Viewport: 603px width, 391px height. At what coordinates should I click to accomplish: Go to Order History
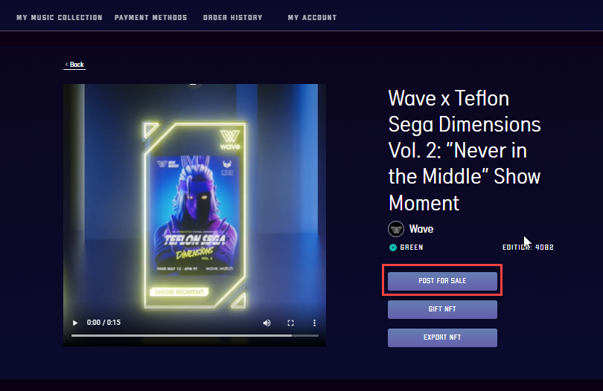[233, 18]
